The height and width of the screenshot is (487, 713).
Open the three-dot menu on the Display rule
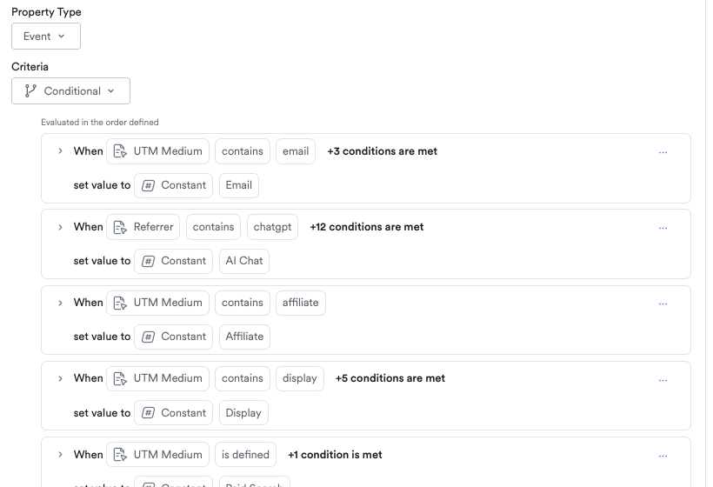tap(663, 379)
